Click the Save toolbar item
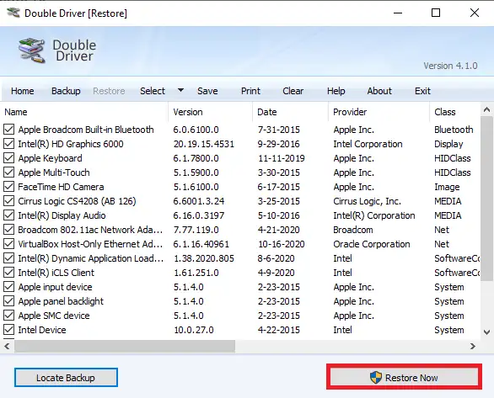 point(207,91)
